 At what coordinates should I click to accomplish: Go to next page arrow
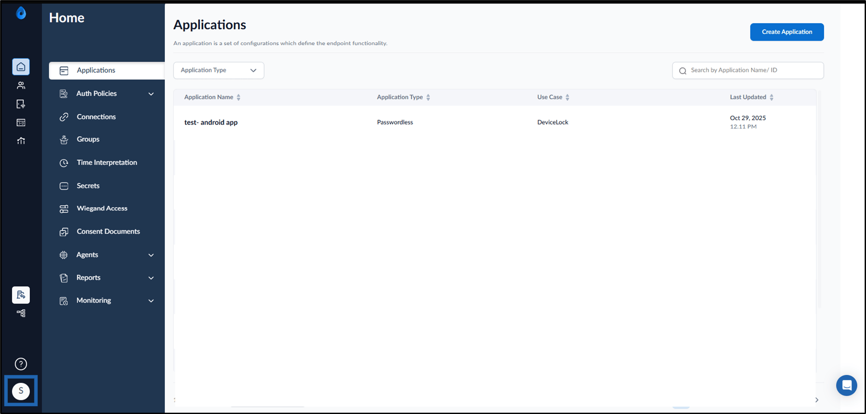click(817, 400)
